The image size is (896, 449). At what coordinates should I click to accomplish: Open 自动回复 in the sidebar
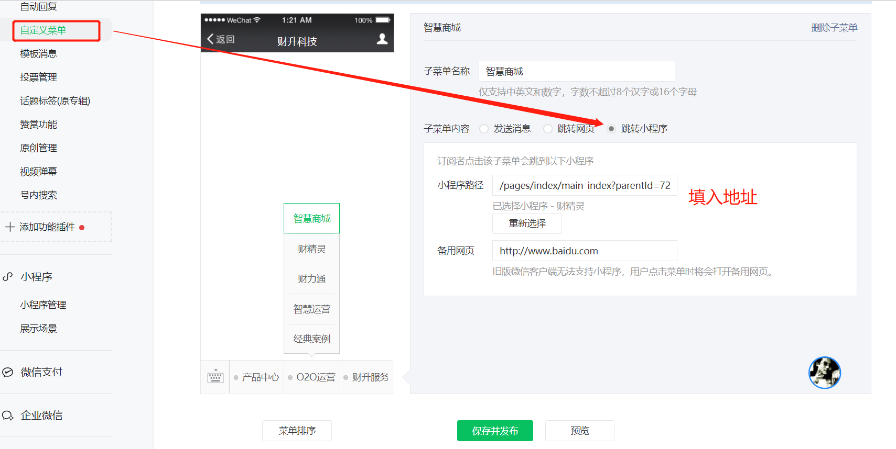(38, 7)
